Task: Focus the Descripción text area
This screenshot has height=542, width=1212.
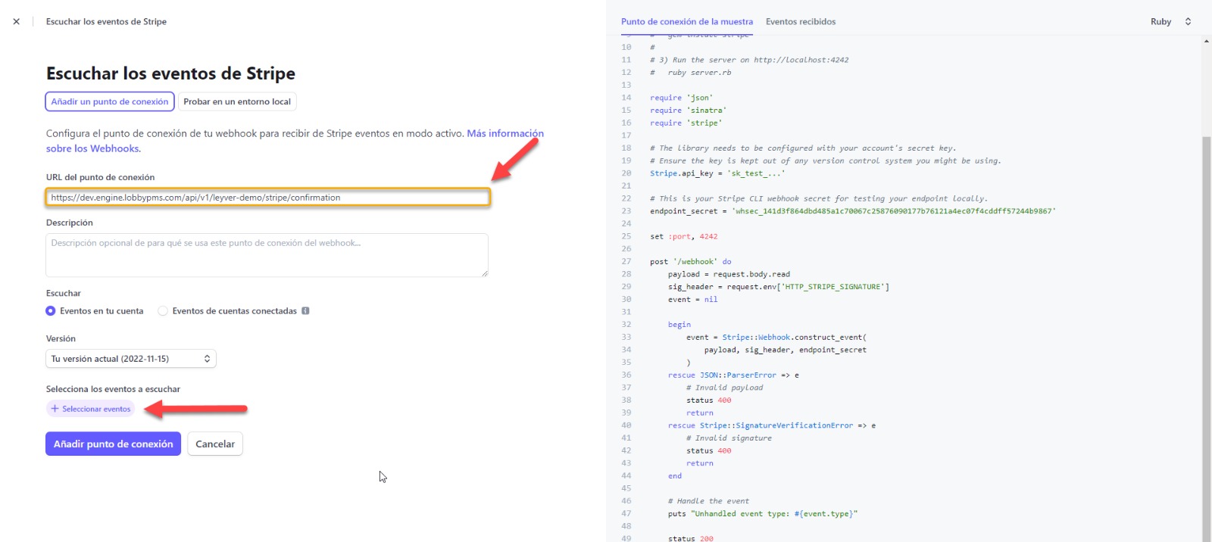Action: coord(267,255)
